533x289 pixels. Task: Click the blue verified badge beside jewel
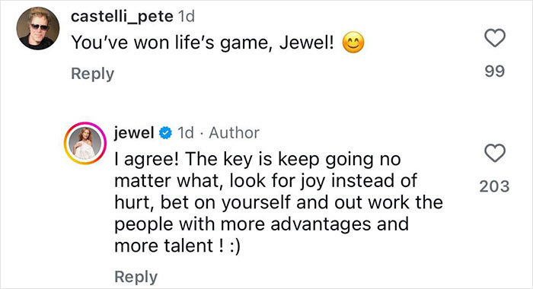click(165, 133)
